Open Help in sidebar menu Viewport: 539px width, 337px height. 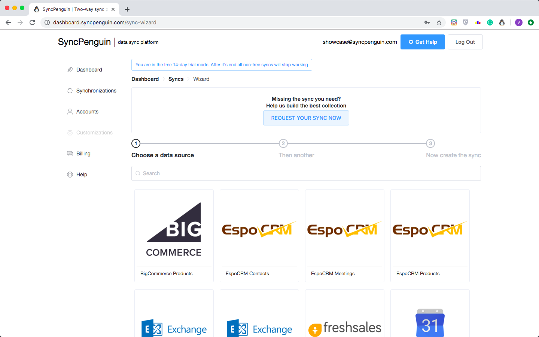tap(82, 174)
